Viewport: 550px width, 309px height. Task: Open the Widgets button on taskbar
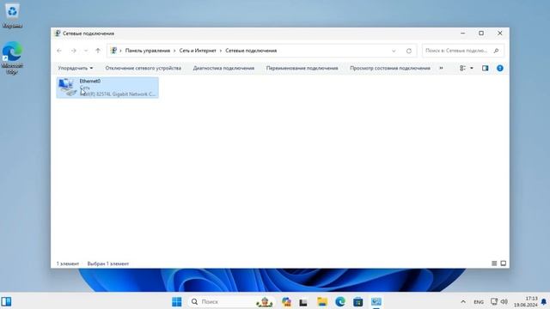click(x=6, y=301)
